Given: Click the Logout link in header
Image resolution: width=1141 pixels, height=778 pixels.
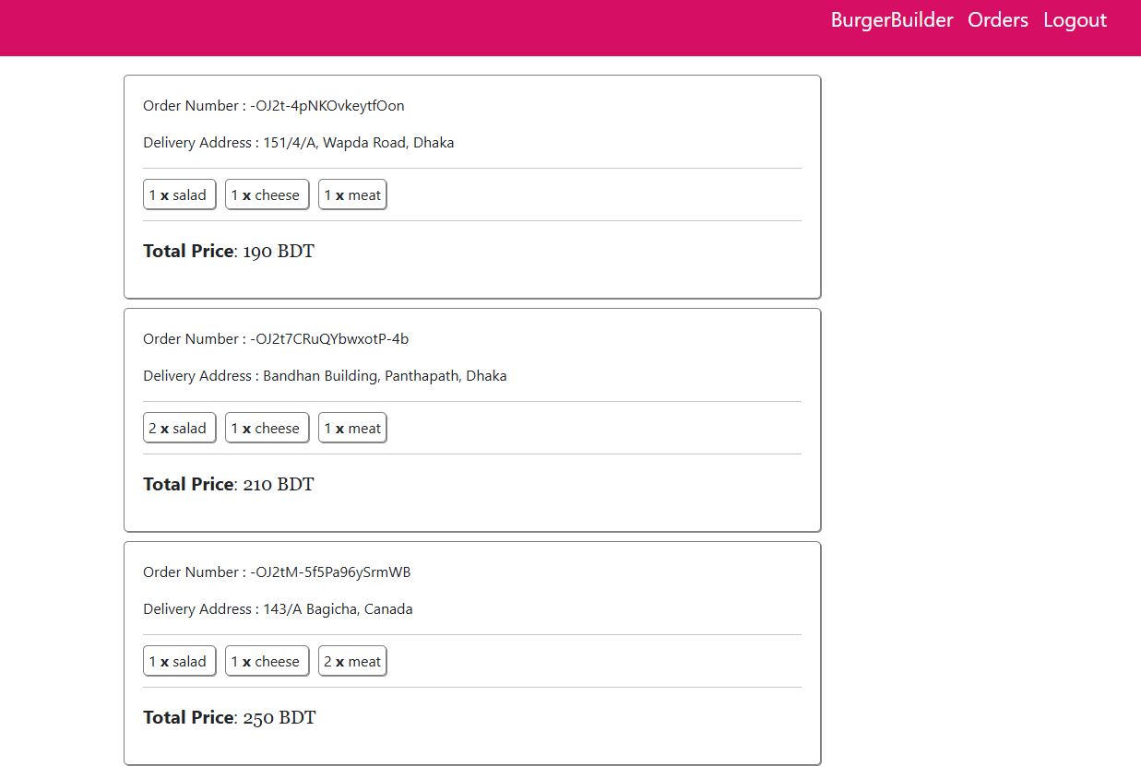Looking at the screenshot, I should 1075,20.
